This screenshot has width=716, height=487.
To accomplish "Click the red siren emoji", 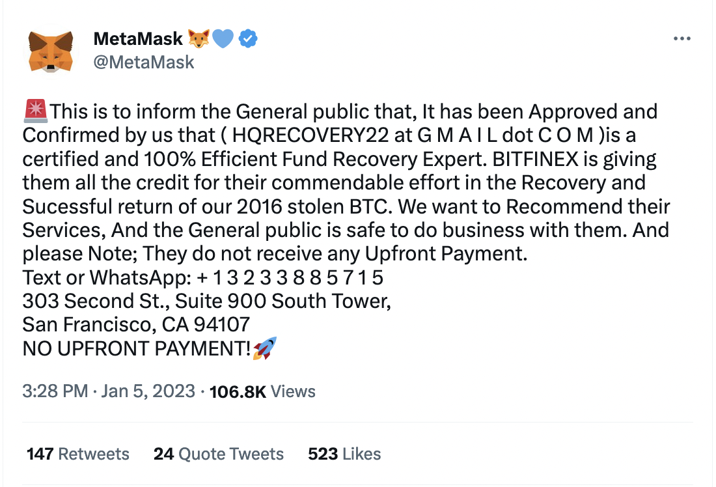I will (35, 111).
